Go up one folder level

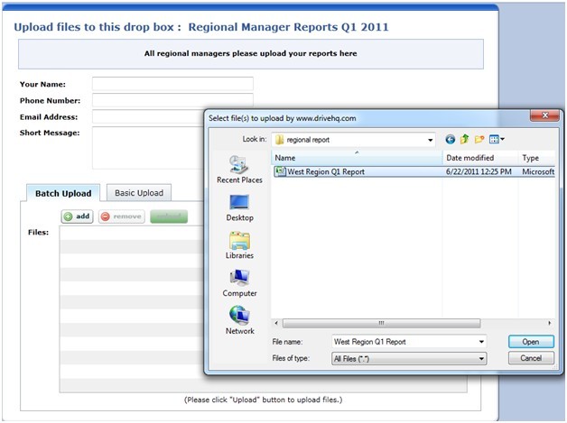465,140
